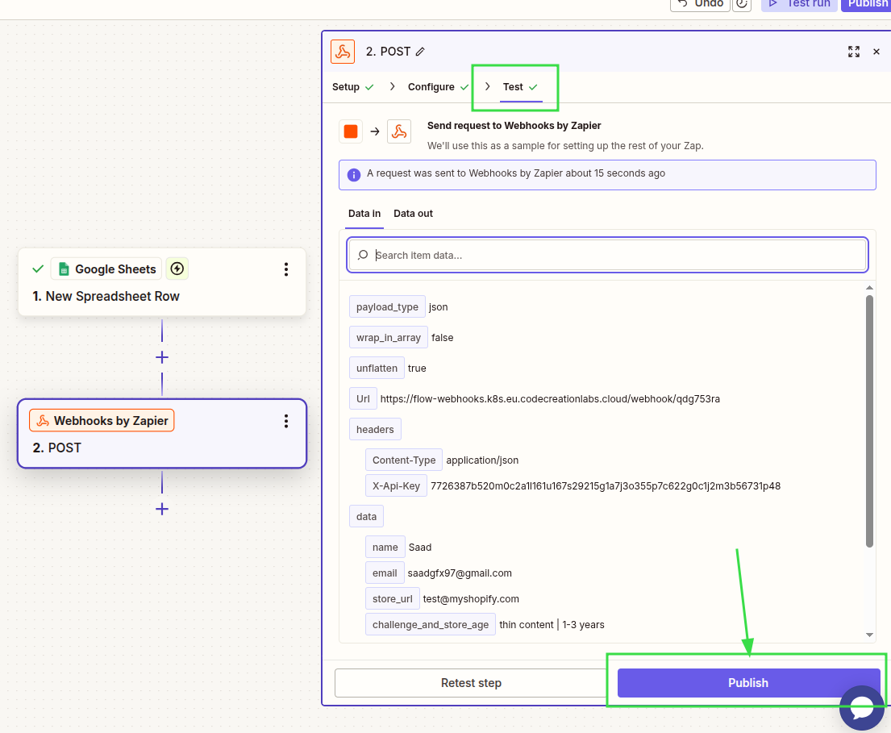Switch to the Setup tab

point(346,87)
